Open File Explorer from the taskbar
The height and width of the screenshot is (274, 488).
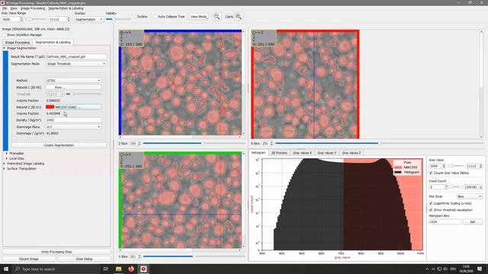tap(119, 269)
